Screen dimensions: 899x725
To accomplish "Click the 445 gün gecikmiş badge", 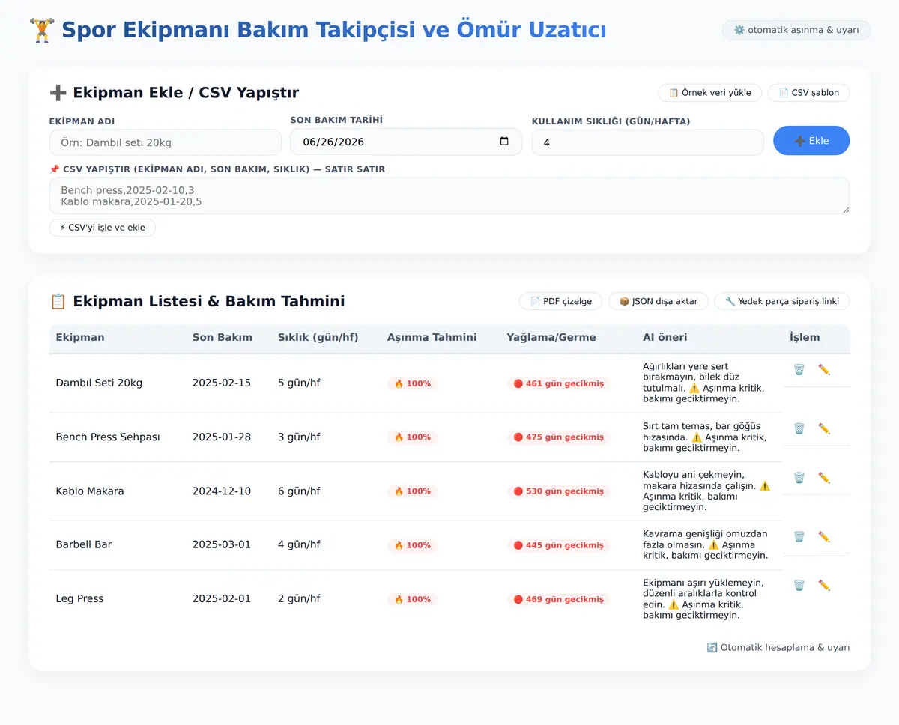I will pos(559,545).
